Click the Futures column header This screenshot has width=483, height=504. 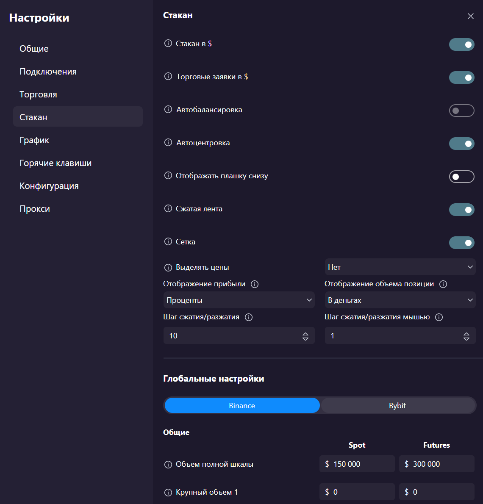tap(436, 445)
